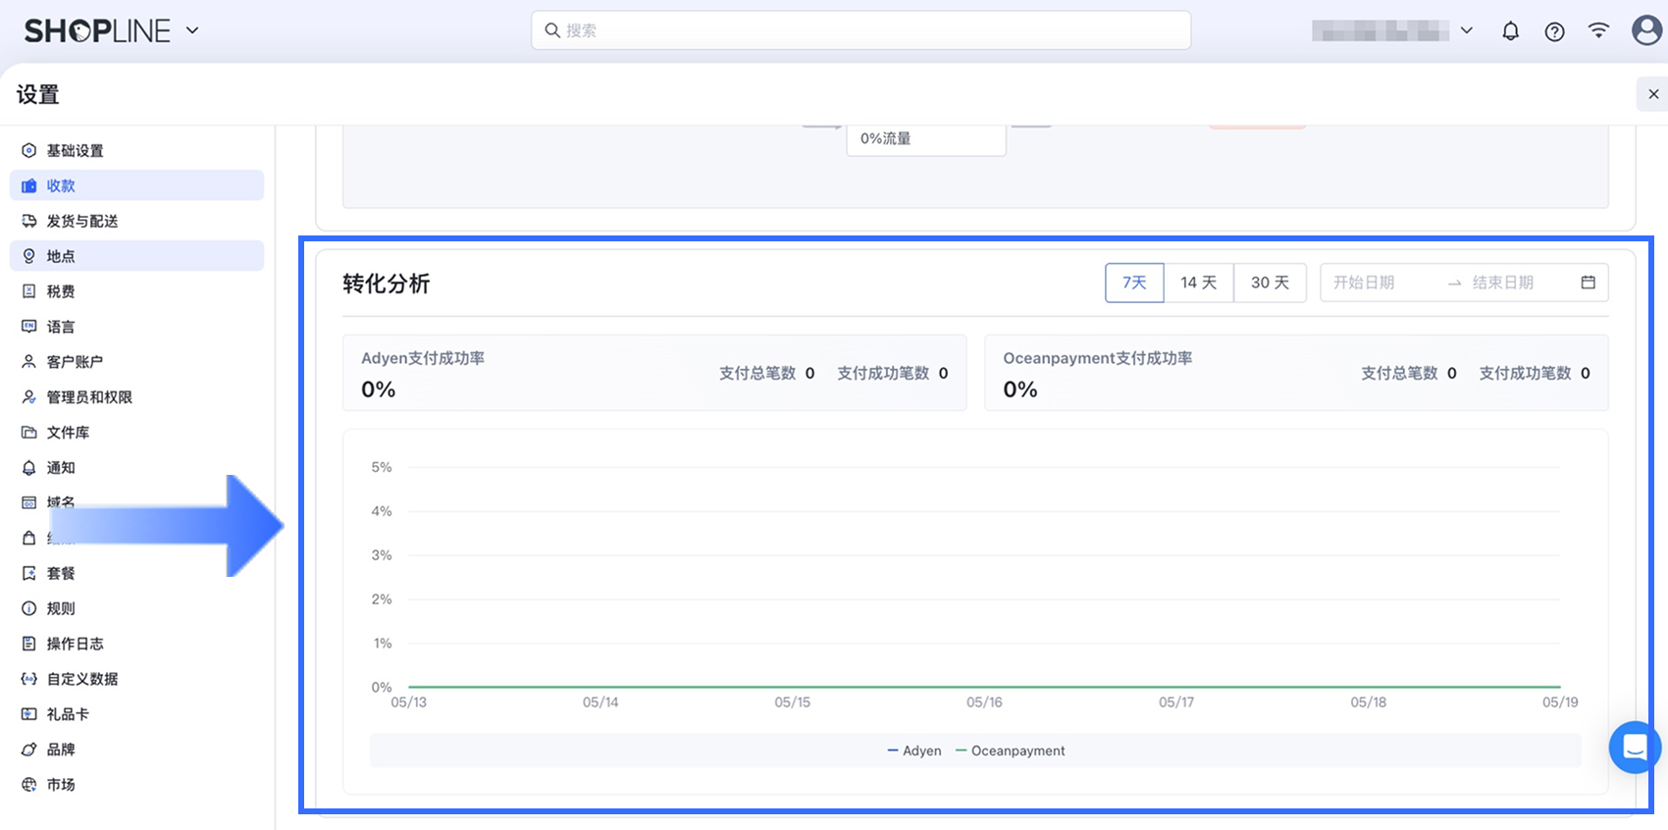Viewport: 1668px width, 830px height.
Task: Select the 7天 range tab
Action: tap(1134, 283)
